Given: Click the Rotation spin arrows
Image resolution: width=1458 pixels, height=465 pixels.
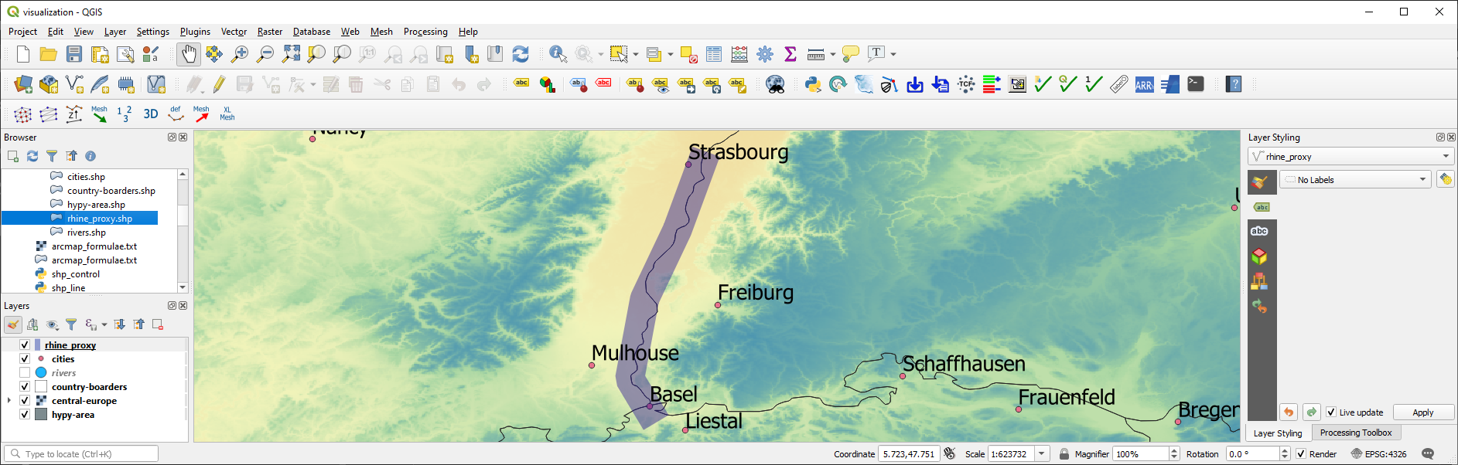Looking at the screenshot, I should 1285,454.
